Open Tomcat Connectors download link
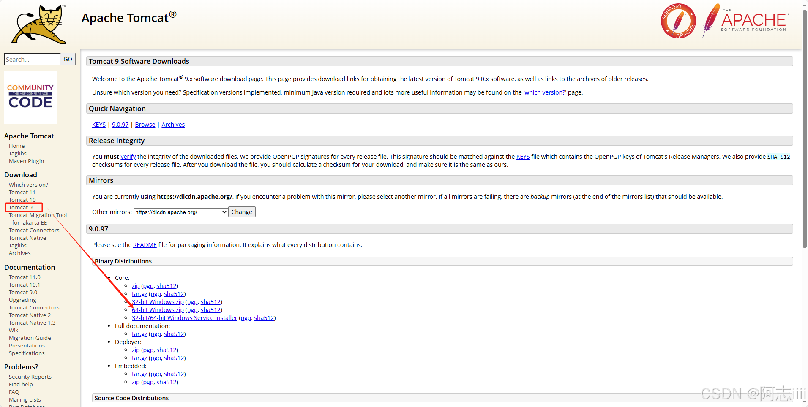The width and height of the screenshot is (808, 407). (34, 231)
